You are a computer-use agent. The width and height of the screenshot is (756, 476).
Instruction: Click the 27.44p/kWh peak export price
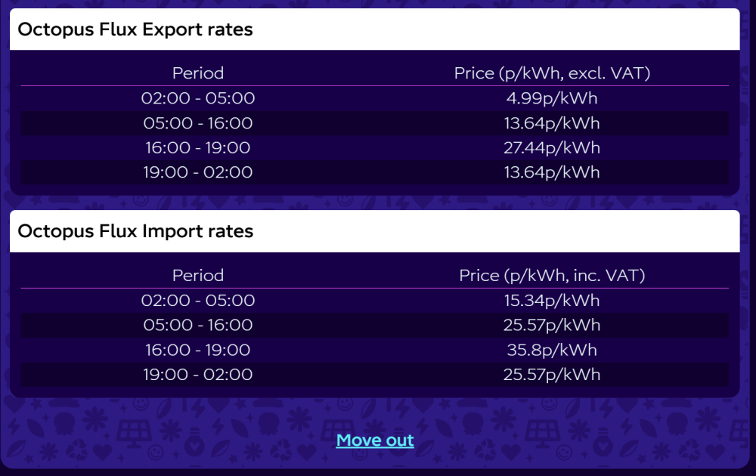click(552, 147)
